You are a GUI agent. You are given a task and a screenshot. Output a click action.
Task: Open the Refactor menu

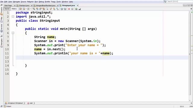point(30,2)
